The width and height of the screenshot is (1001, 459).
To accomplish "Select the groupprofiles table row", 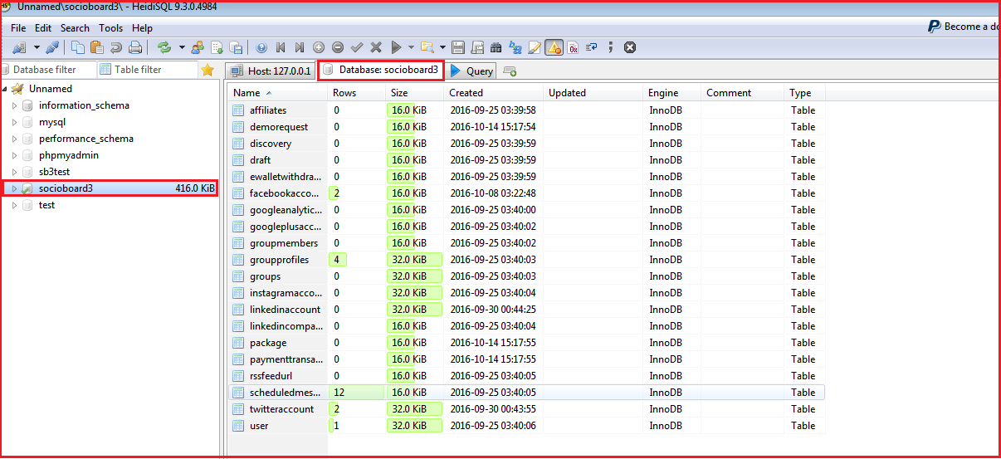I will pyautogui.click(x=527, y=260).
